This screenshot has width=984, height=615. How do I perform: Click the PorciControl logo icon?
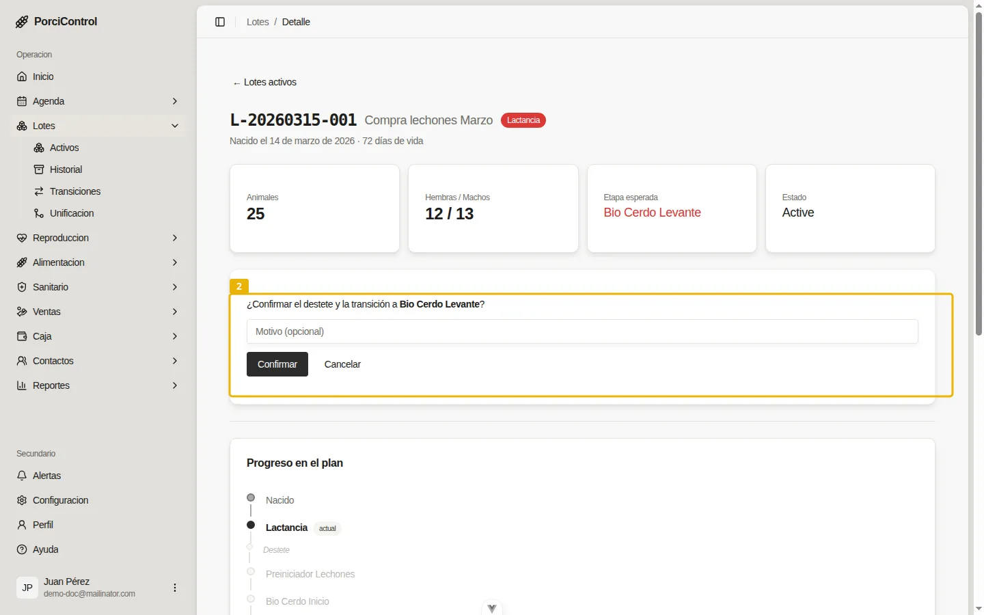point(22,22)
